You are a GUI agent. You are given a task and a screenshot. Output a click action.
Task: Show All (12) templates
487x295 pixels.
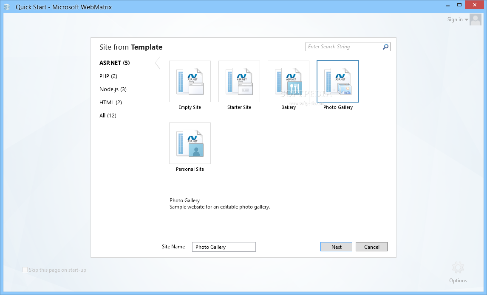tap(108, 116)
